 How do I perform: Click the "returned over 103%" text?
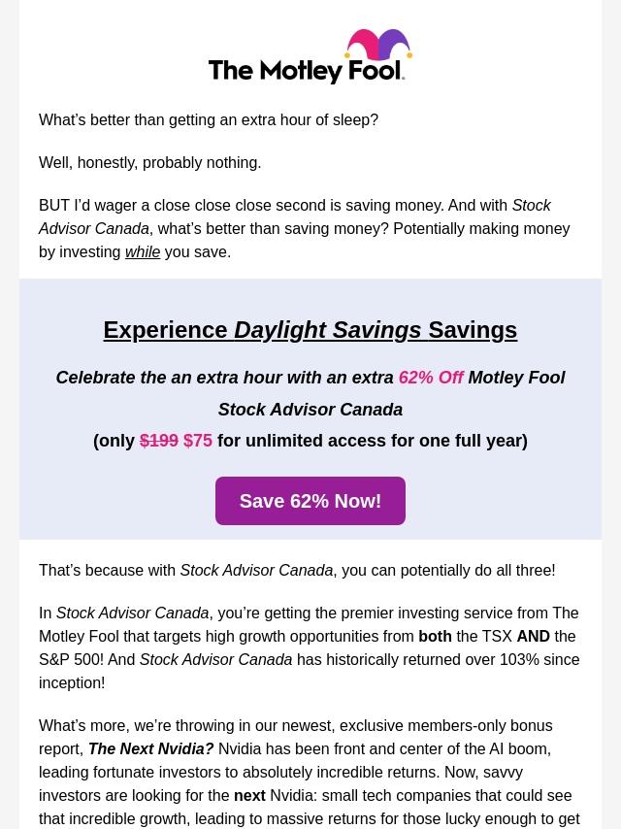[x=454, y=660]
